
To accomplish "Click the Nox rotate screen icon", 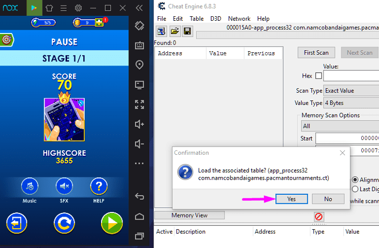I will tap(140, 25).
